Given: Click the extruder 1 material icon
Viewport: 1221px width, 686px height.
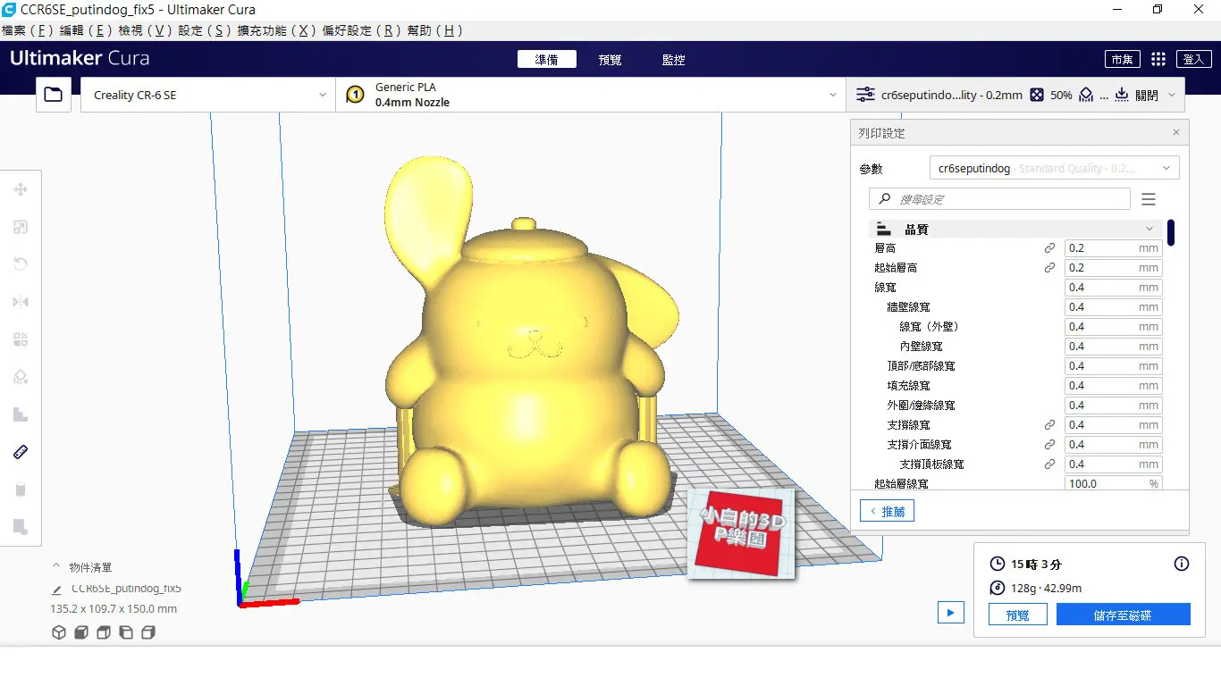Looking at the screenshot, I should [355, 95].
